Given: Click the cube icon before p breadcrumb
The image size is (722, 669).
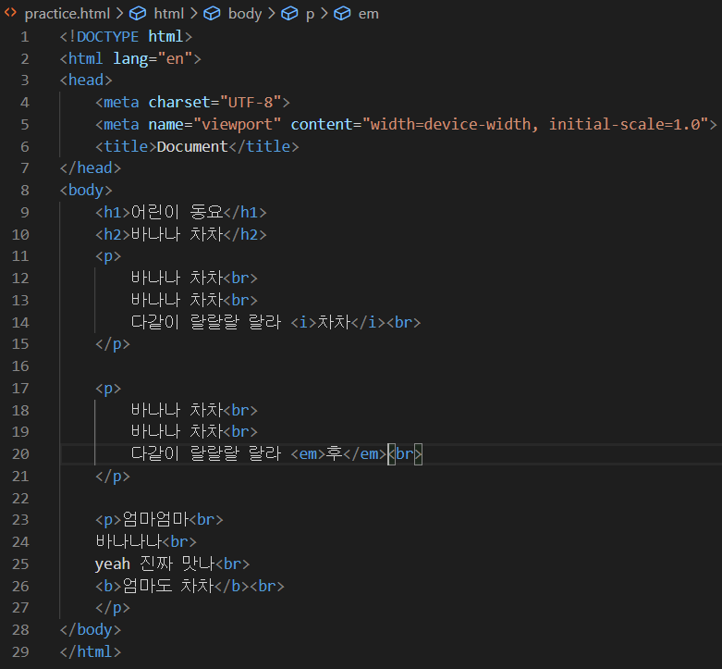Looking at the screenshot, I should point(289,14).
